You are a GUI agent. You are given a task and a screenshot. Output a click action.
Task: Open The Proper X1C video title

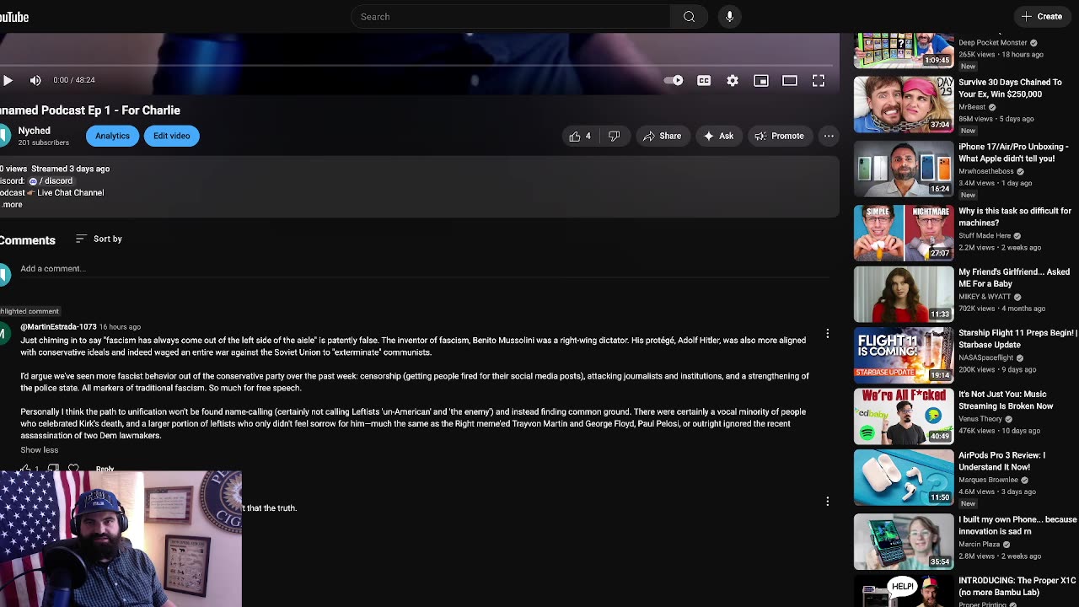coord(1017,586)
